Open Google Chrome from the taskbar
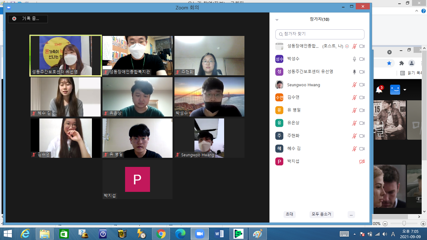This screenshot has height=240, width=427. 161,234
